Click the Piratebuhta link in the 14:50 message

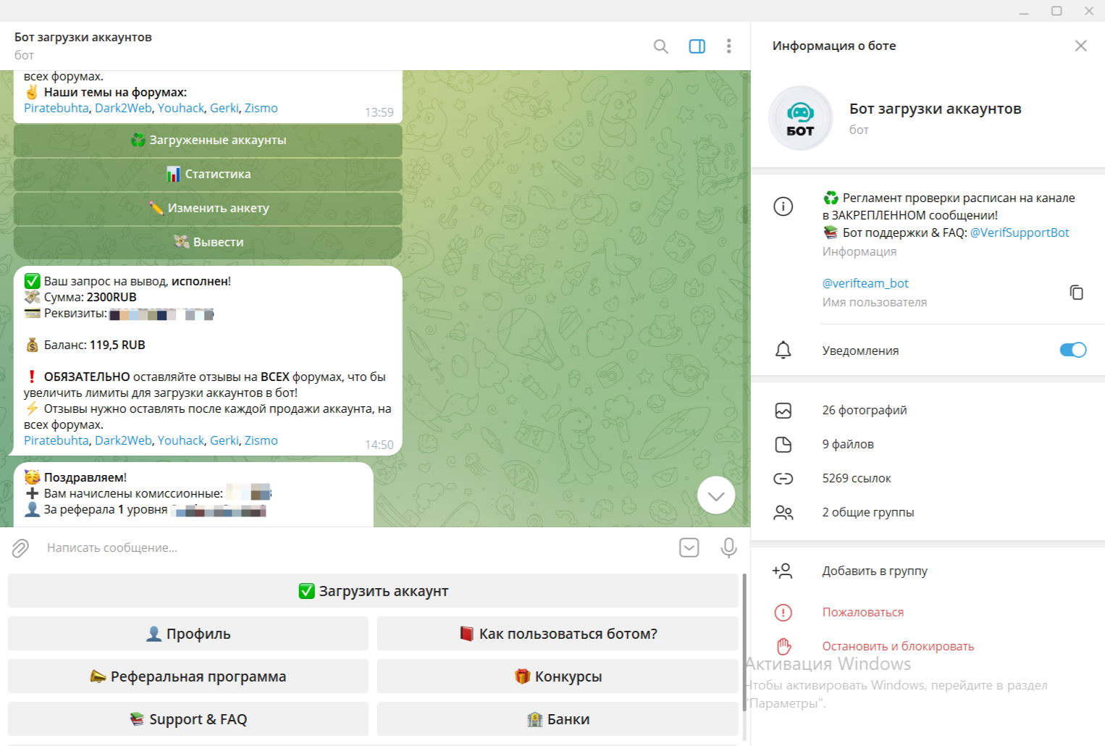click(56, 440)
